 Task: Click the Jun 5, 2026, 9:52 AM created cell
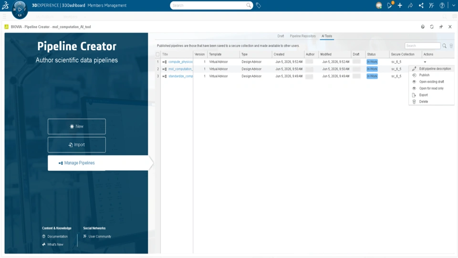pos(289,62)
